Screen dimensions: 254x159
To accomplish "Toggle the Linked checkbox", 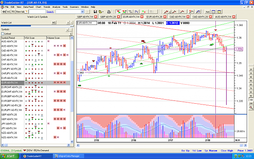I will point(2,34).
